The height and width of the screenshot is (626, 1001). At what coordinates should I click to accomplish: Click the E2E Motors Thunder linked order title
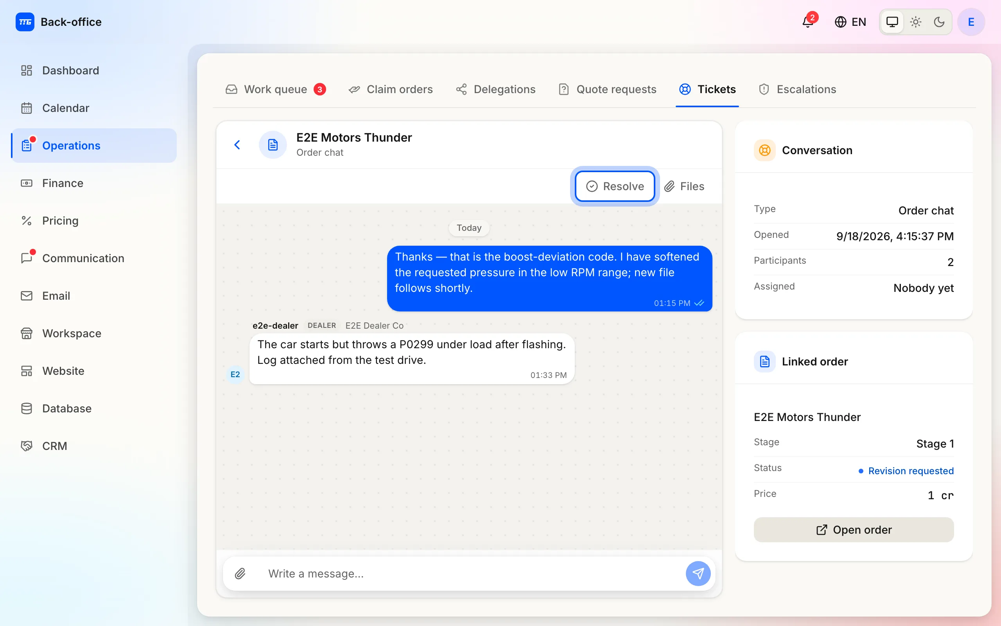click(x=807, y=417)
